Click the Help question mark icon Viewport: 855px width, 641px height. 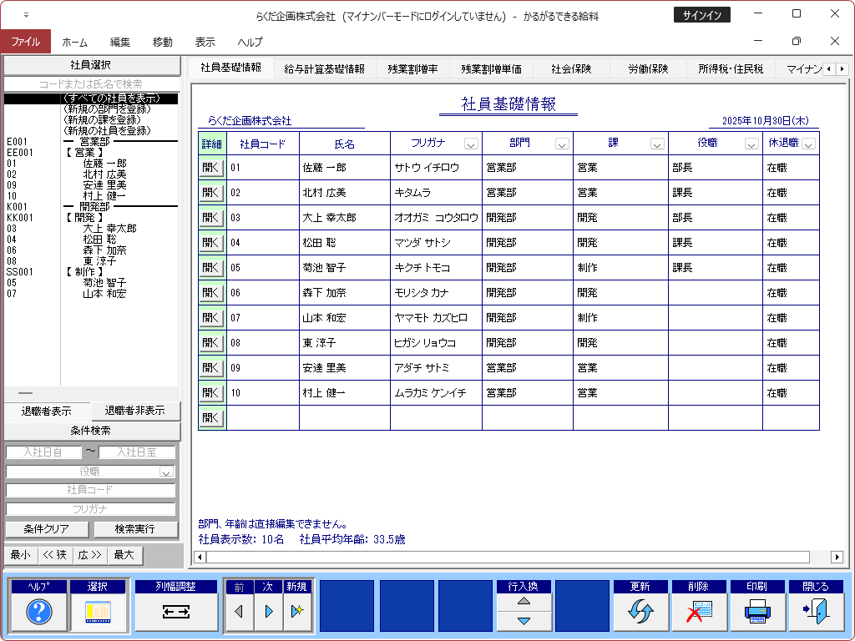pos(39,613)
